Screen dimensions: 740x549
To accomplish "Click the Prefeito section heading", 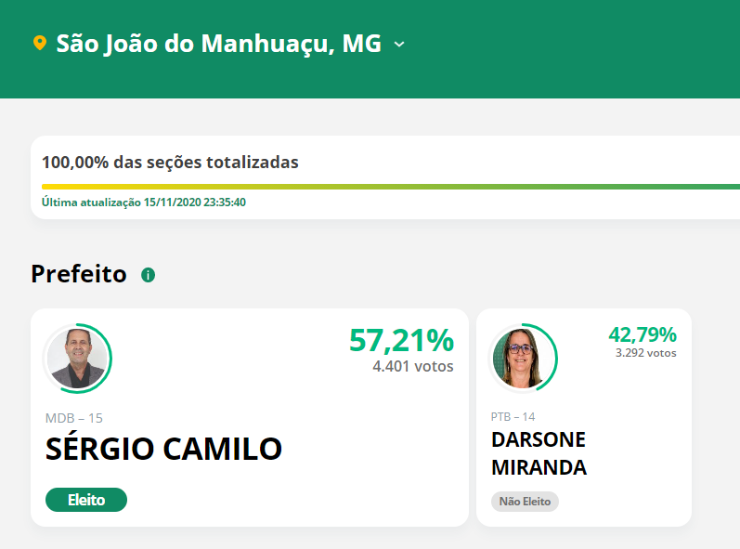I will coord(79,274).
